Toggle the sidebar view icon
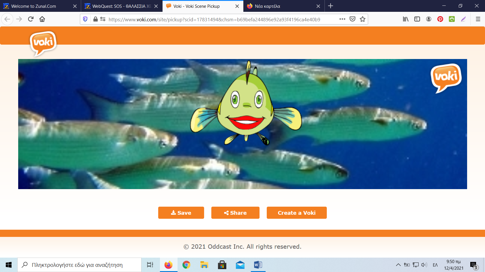 point(417,19)
